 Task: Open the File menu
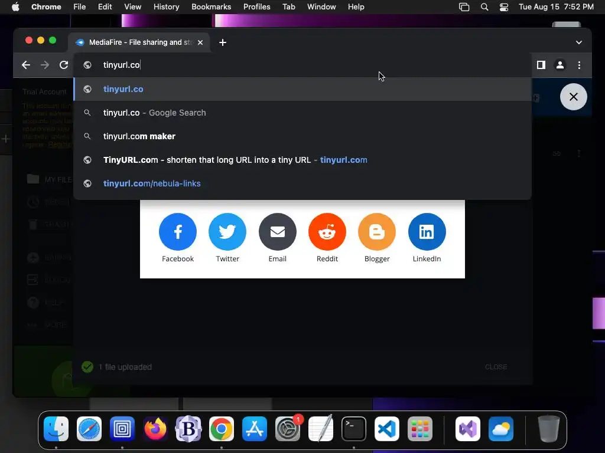[x=80, y=7]
